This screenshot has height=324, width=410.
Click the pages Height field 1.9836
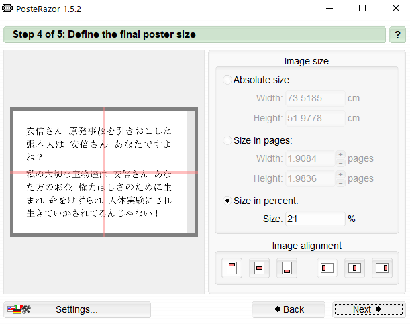click(x=311, y=178)
